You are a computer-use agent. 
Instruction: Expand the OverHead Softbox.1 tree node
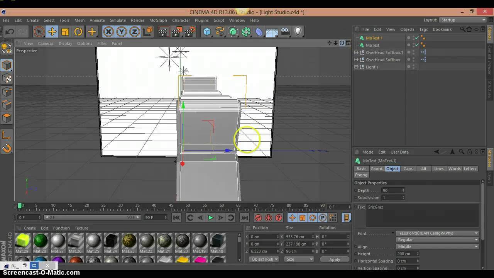tap(356, 53)
